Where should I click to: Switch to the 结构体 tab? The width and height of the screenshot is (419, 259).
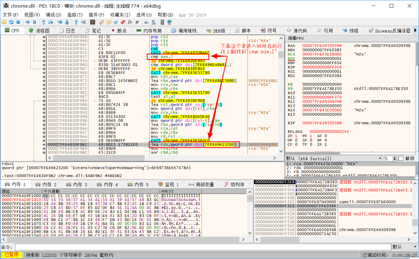click(x=235, y=184)
